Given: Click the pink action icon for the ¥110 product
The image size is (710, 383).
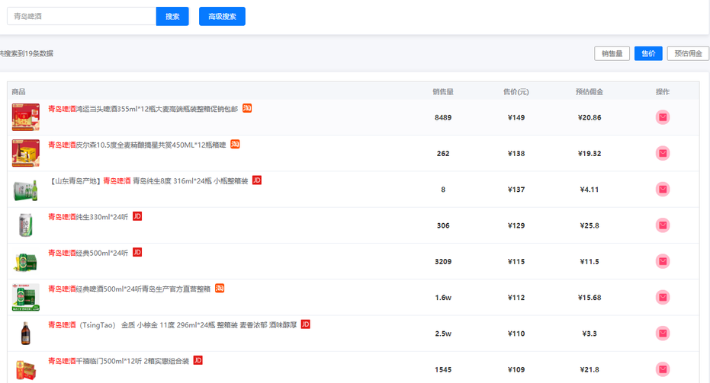Looking at the screenshot, I should 663,334.
